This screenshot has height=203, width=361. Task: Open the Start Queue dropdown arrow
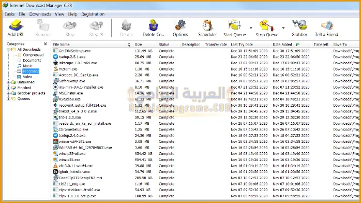(x=251, y=28)
